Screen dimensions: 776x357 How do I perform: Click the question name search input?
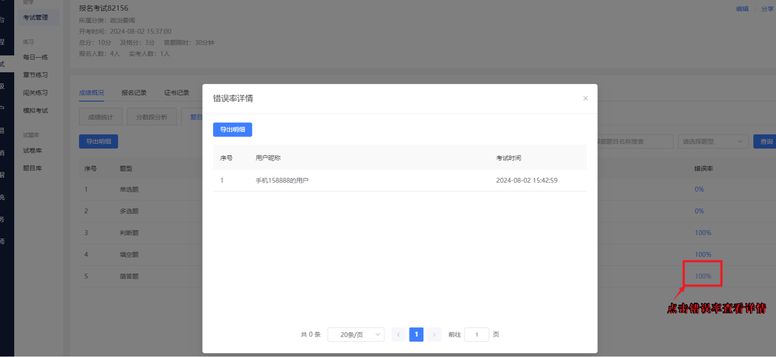coord(635,141)
